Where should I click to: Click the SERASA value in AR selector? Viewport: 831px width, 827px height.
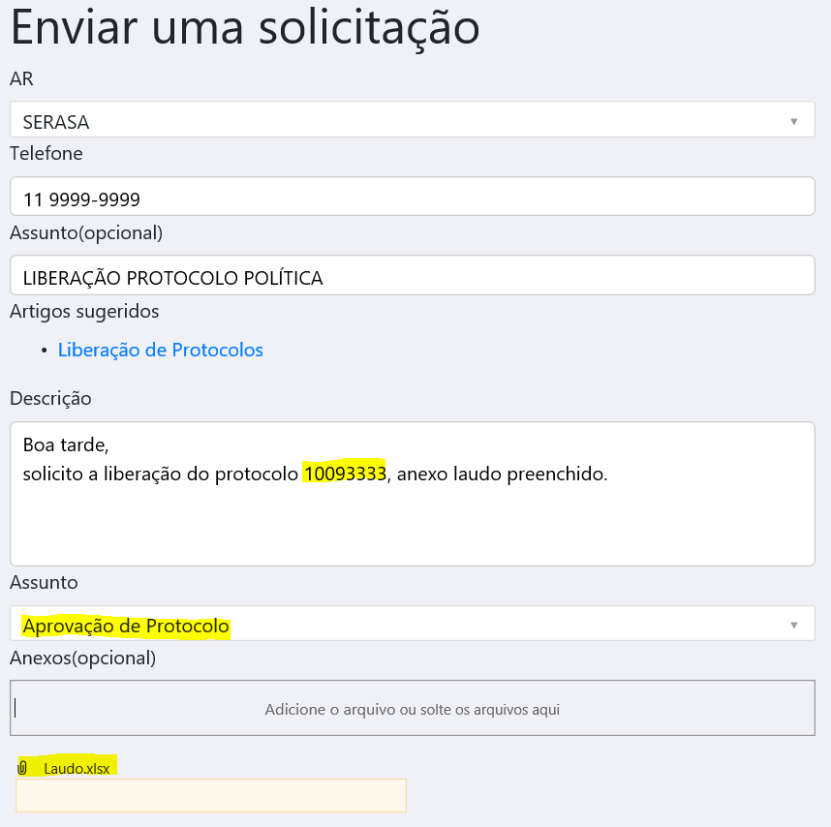pos(56,122)
